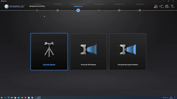Open the red round app in taskbar
The image size is (177, 99).
tap(25, 98)
